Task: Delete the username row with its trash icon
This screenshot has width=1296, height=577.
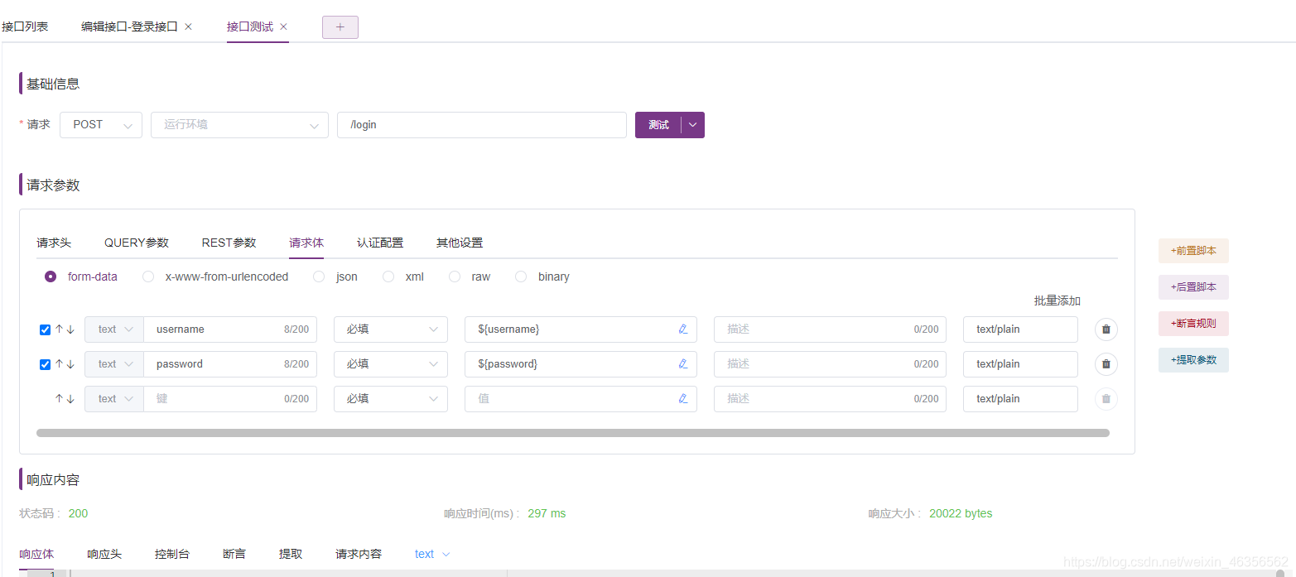Action: (x=1106, y=329)
